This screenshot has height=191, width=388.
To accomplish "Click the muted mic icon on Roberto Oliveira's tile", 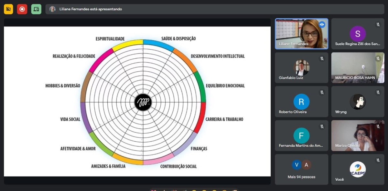I will tap(322, 92).
